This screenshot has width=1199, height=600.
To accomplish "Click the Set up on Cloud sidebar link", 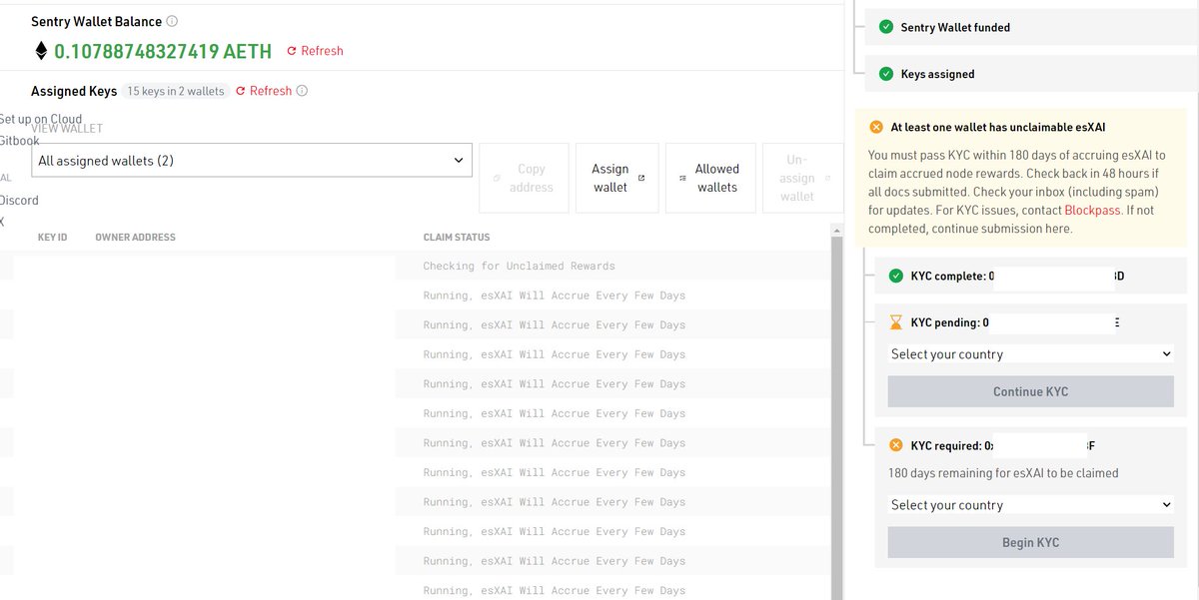I will [x=41, y=119].
